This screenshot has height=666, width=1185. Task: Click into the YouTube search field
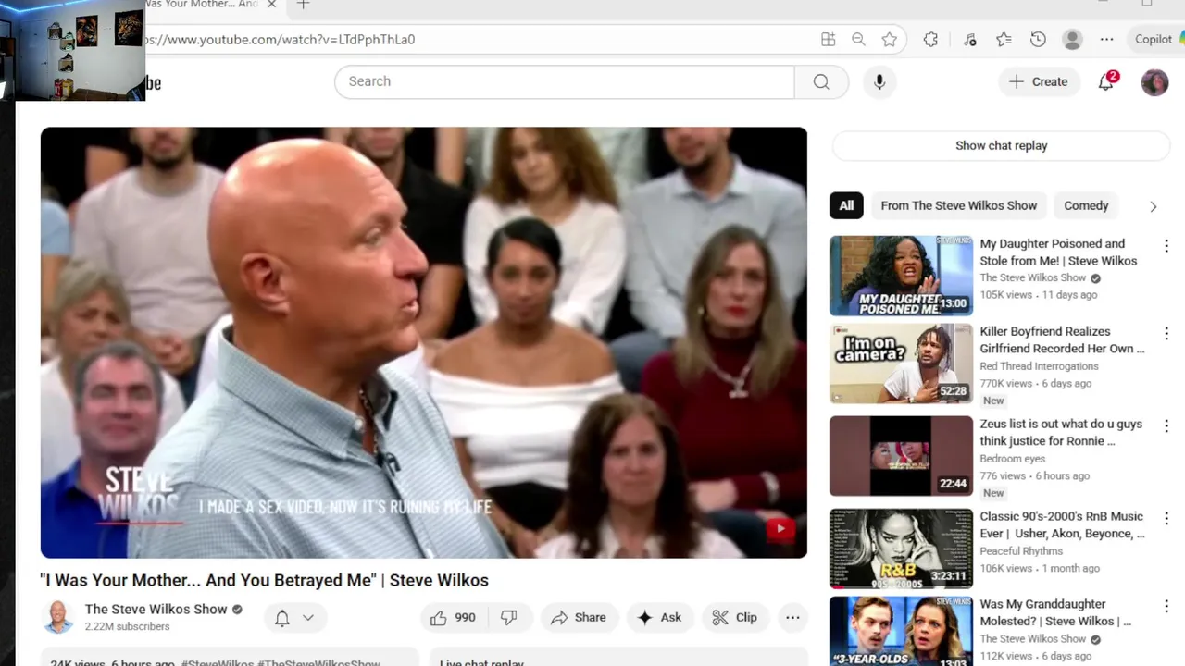[565, 81]
